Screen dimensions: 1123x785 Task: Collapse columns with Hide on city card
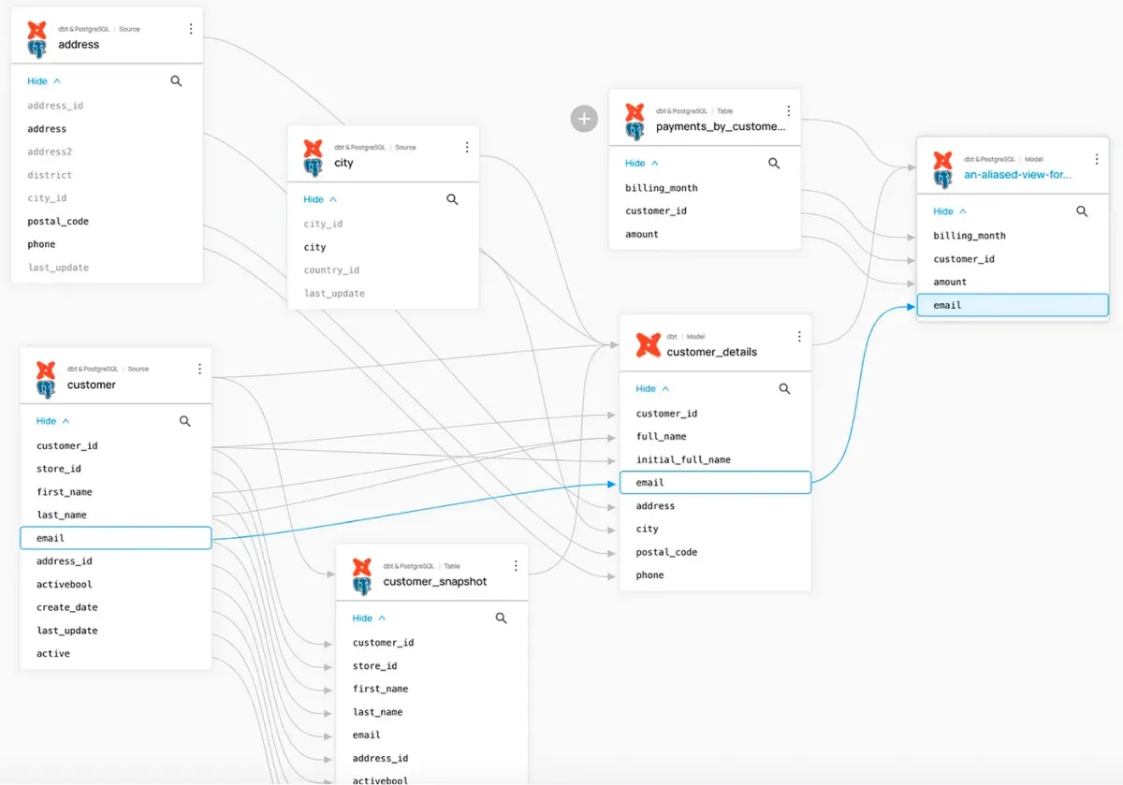[320, 199]
